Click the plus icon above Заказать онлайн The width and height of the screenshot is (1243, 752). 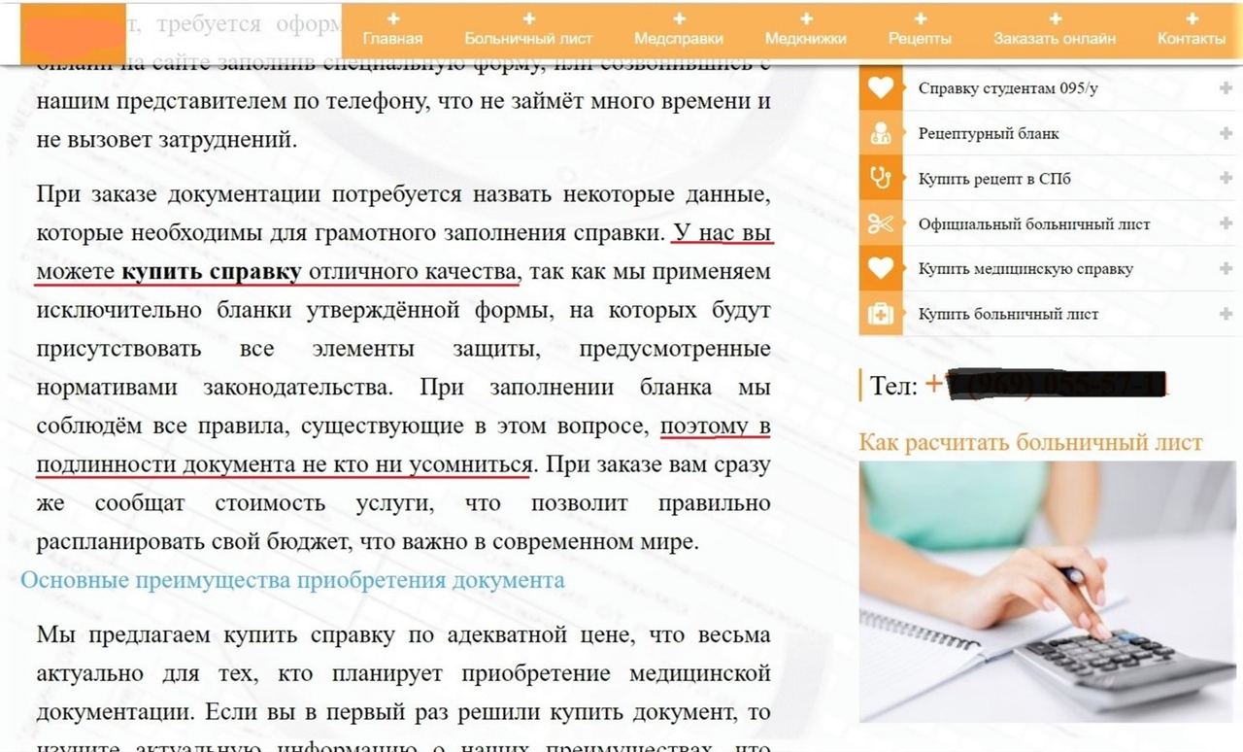(x=1055, y=18)
